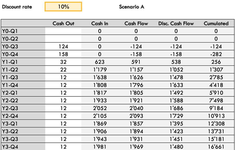Select the Cumulated column header
Image resolution: width=235 pixels, height=150 pixels.
coord(216,23)
